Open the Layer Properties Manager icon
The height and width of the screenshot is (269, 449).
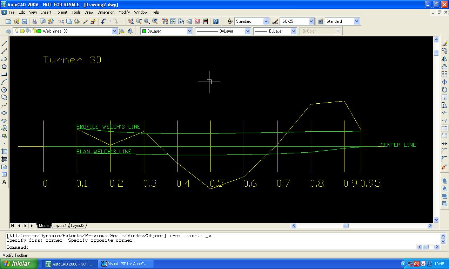8,31
